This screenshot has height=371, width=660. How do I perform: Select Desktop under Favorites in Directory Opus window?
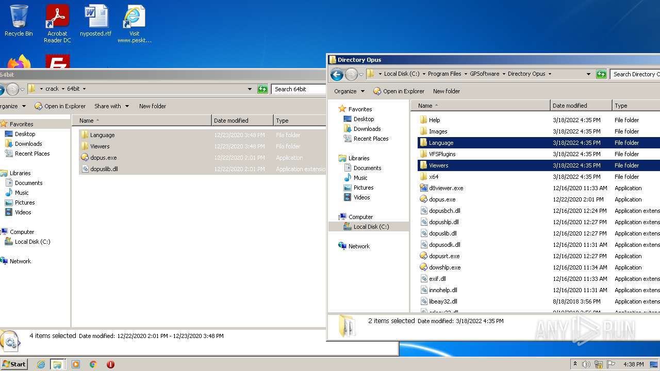364,119
